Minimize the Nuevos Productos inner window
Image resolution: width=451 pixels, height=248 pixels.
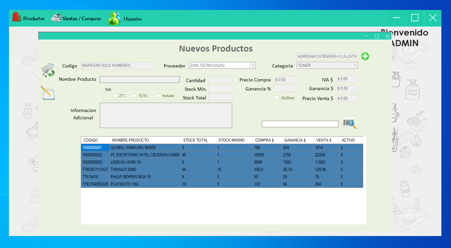(x=366, y=36)
